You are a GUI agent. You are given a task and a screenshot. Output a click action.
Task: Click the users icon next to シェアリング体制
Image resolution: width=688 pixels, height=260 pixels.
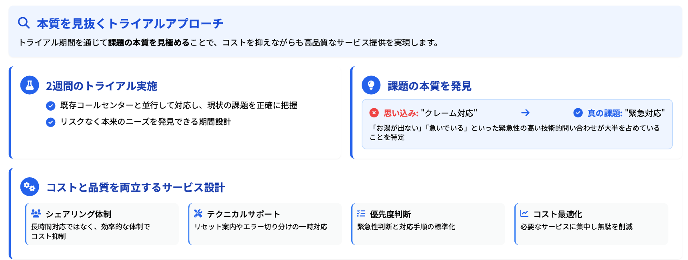(x=36, y=214)
